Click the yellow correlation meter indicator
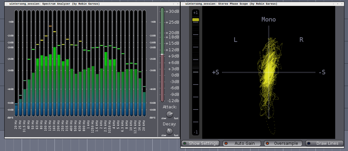 point(196,20)
